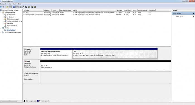Click the Fouttolerantie column header
The width and height of the screenshot is (195, 105).
coord(143,10)
